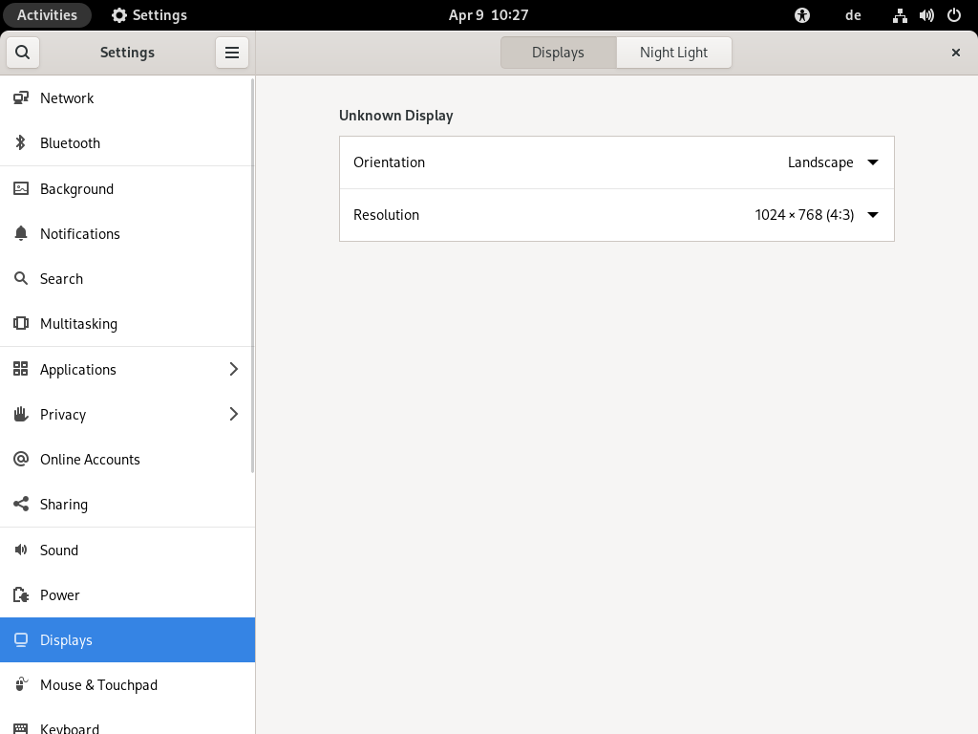The width and height of the screenshot is (978, 734).
Task: Open accessibility menu in top bar
Action: pyautogui.click(x=802, y=15)
